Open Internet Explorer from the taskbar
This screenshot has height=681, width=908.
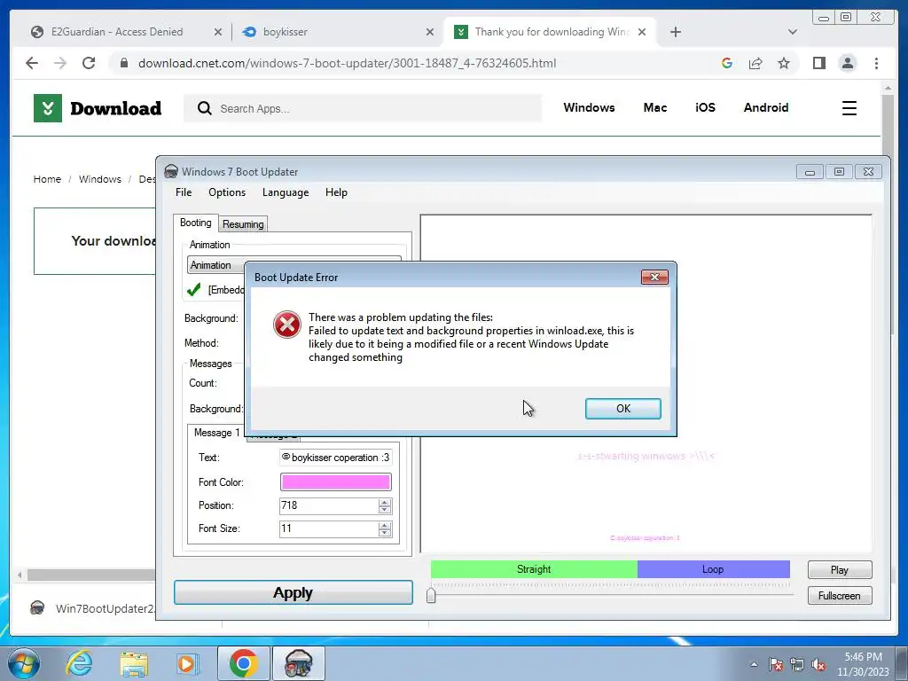click(79, 663)
